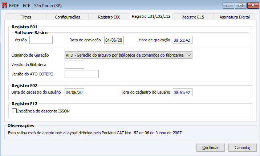Image resolution: width=260 pixels, height=156 pixels.
Task: Click the Hora de gravação field
Action: tap(182, 40)
